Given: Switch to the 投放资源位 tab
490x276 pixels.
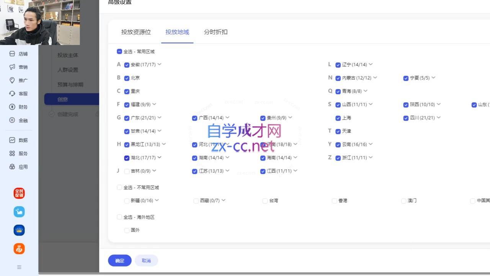Looking at the screenshot, I should click(136, 32).
